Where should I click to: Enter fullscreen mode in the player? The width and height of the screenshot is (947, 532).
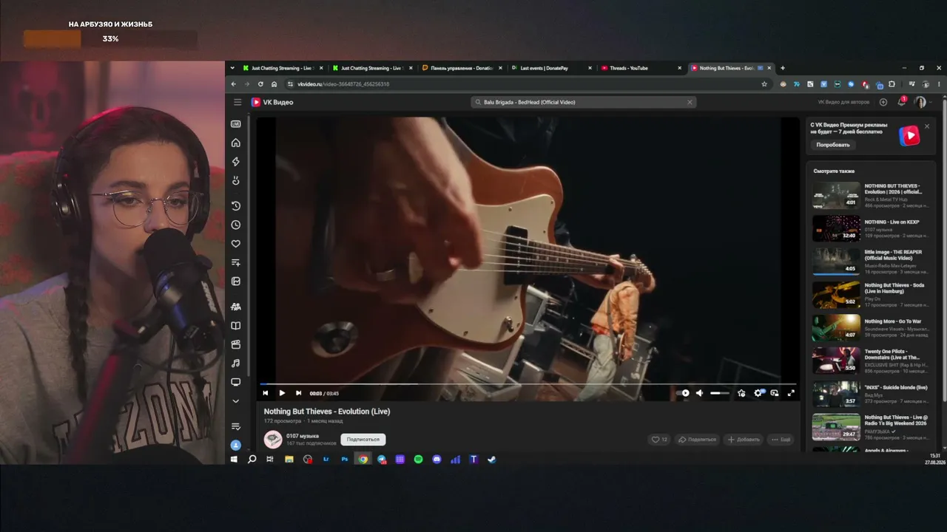(791, 393)
